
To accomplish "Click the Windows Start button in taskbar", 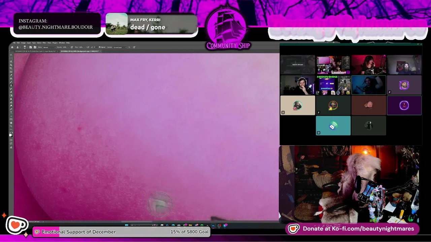I will [x=126, y=225].
